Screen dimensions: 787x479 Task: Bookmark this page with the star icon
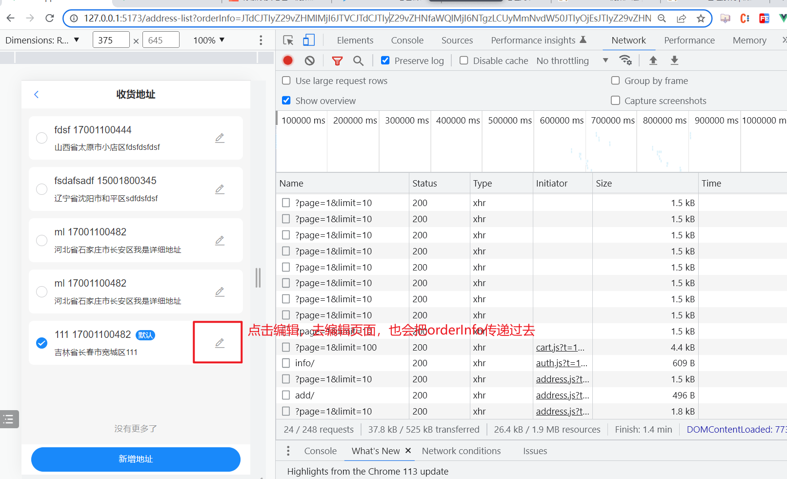click(701, 19)
